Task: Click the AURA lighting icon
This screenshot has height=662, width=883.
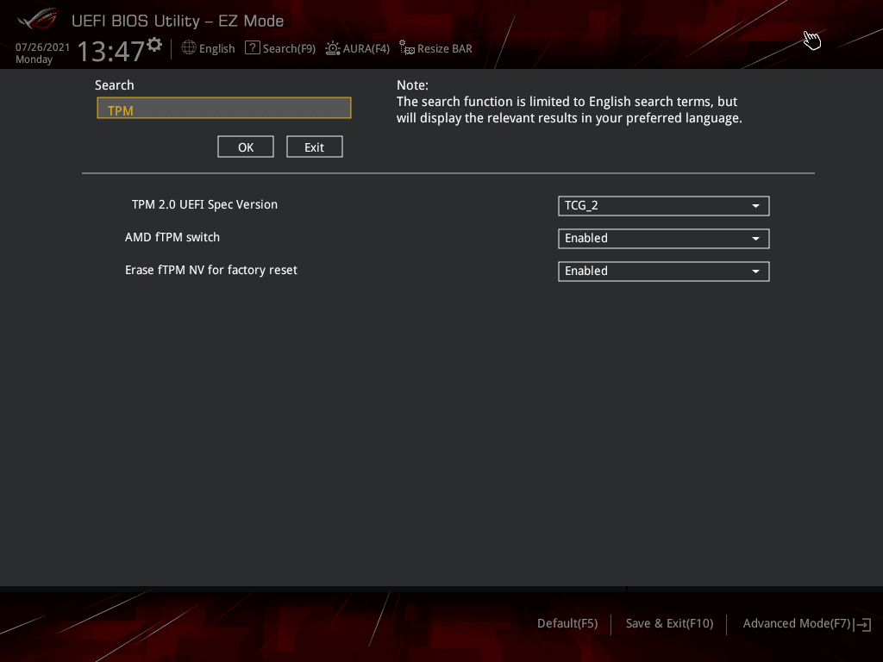Action: pos(333,48)
